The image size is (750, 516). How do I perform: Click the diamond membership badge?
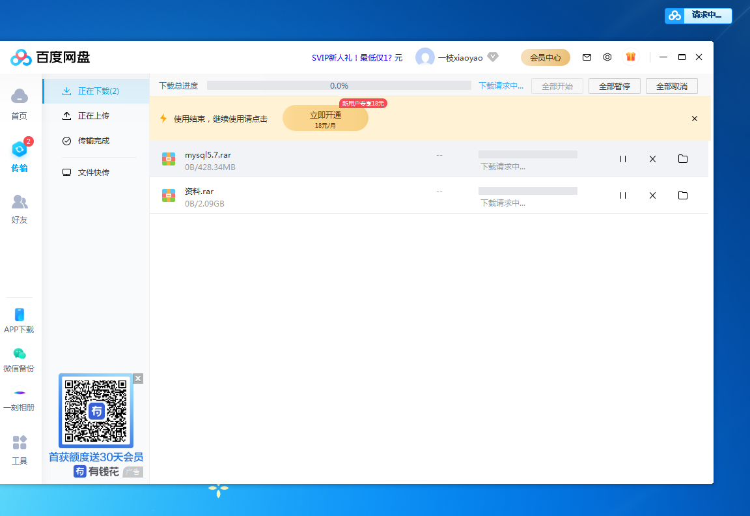[493, 57]
